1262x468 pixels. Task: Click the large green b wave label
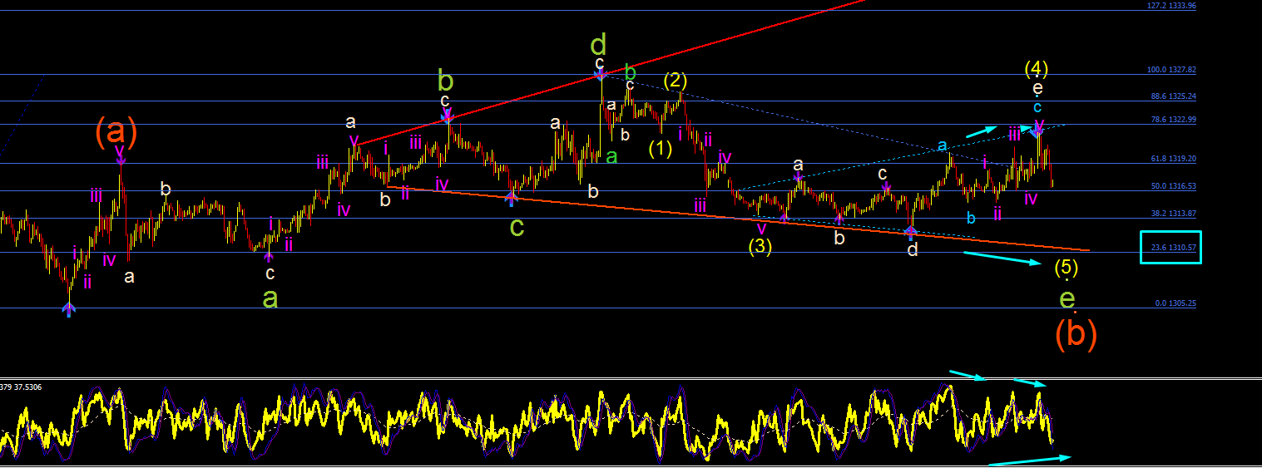(x=446, y=81)
